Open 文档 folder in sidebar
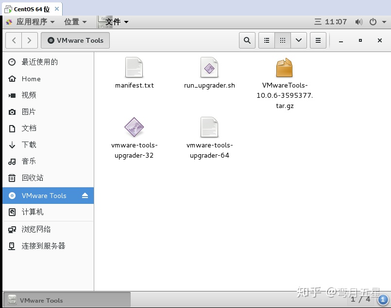 pos(48,128)
